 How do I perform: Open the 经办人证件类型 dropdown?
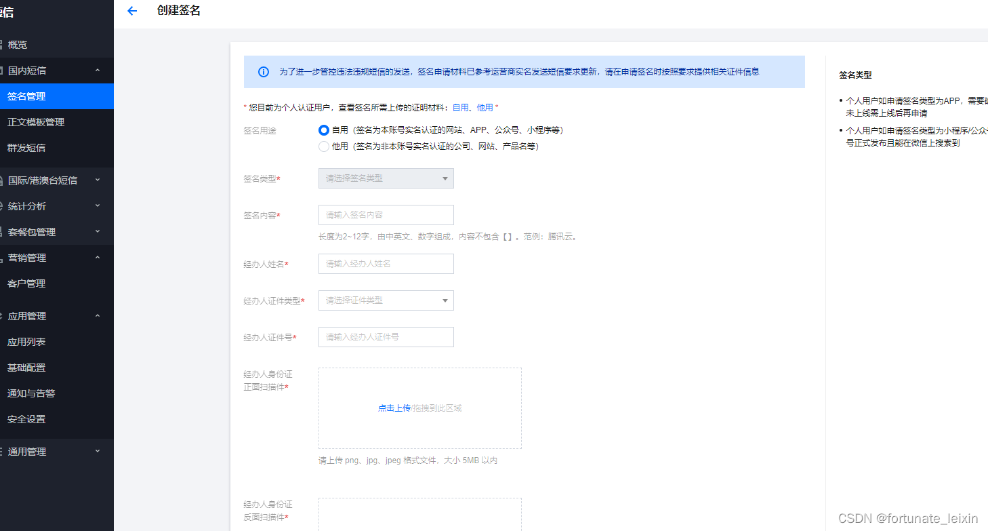pyautogui.click(x=386, y=300)
